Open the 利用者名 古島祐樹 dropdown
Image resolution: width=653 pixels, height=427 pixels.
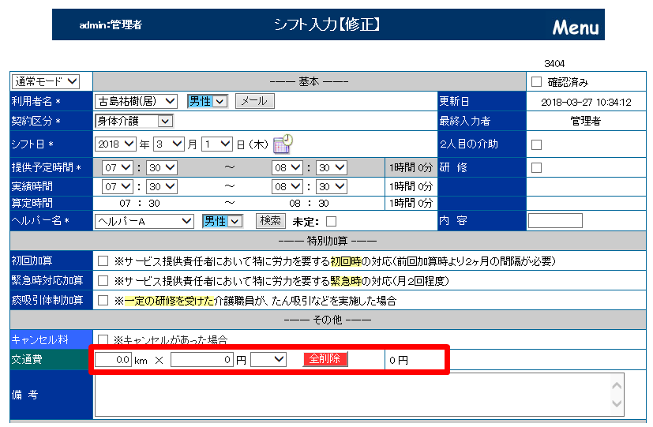(137, 101)
